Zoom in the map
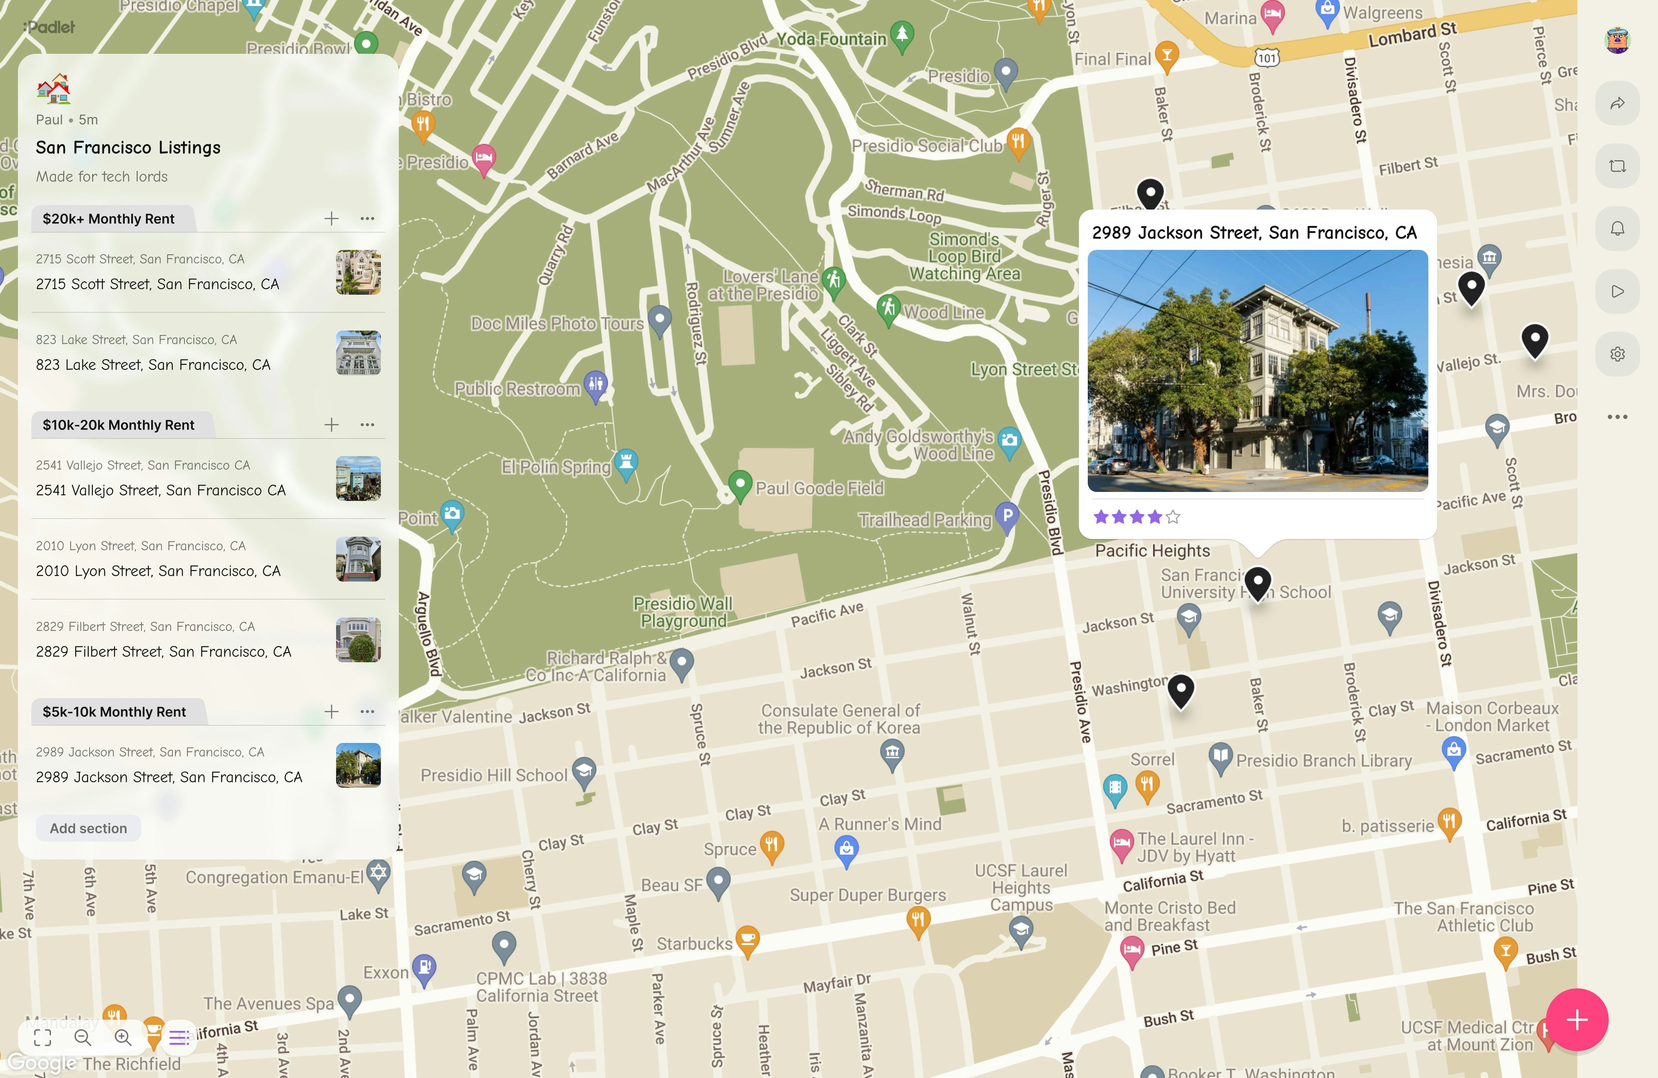Viewport: 1658px width, 1078px height. click(x=123, y=1038)
